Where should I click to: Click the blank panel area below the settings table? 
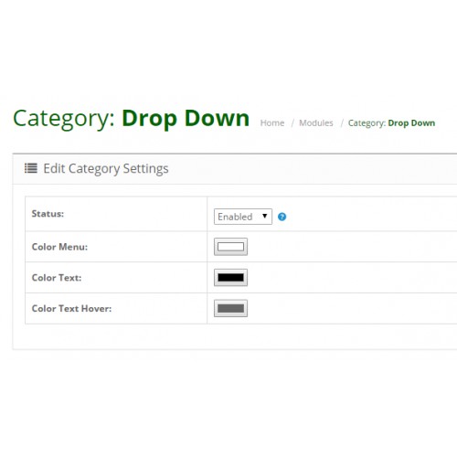(x=235, y=336)
